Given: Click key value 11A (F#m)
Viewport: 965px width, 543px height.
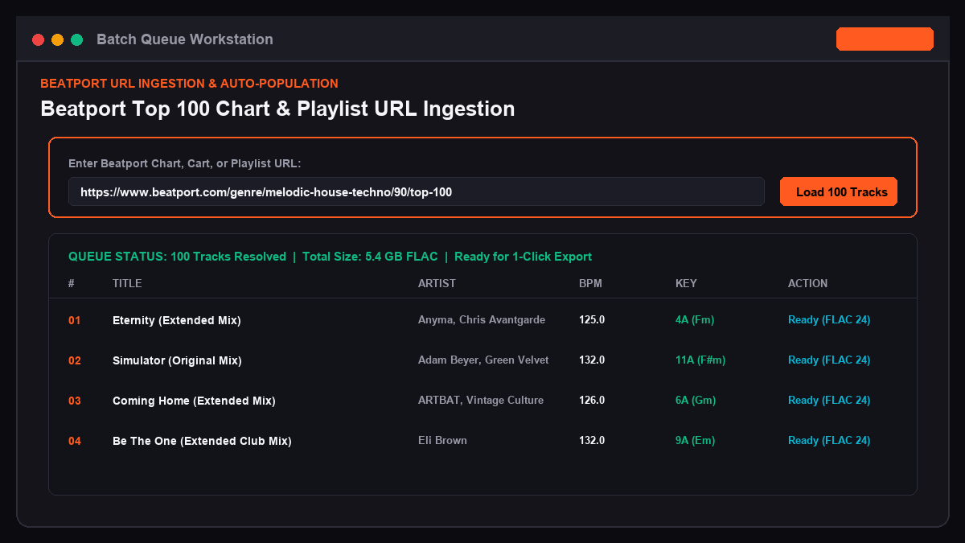Looking at the screenshot, I should pos(700,360).
